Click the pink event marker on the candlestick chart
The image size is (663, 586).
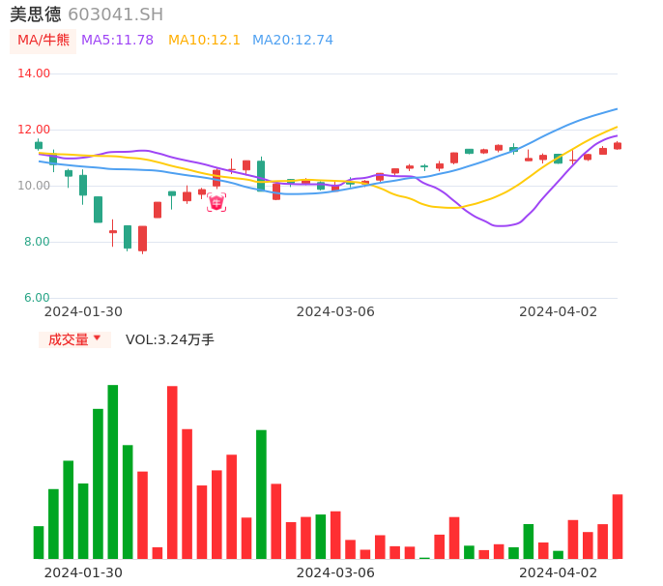tap(216, 202)
